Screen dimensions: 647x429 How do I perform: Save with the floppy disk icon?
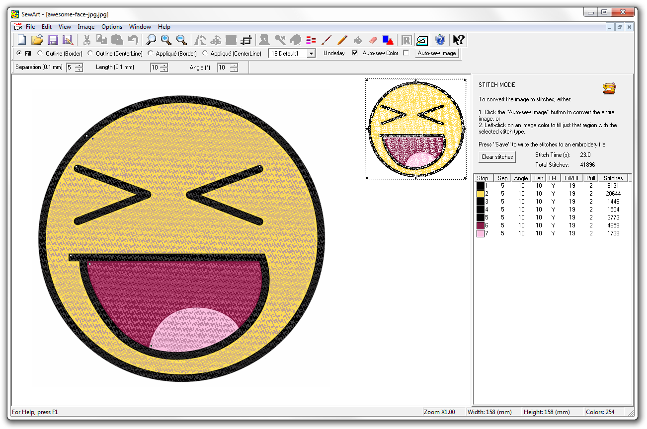(x=53, y=40)
